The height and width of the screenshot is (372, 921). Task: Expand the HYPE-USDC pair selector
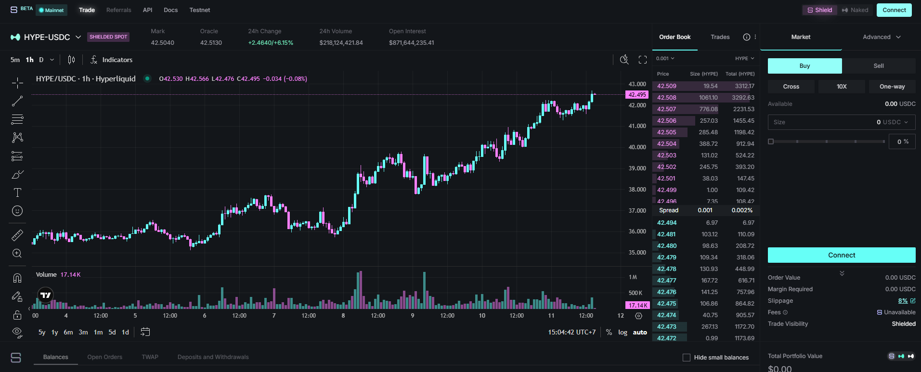(x=78, y=37)
